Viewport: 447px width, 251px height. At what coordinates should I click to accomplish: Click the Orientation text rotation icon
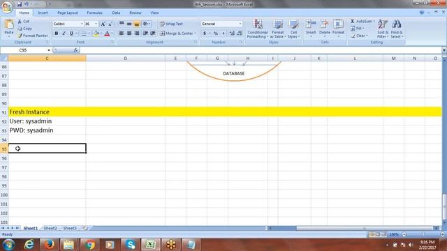point(146,24)
